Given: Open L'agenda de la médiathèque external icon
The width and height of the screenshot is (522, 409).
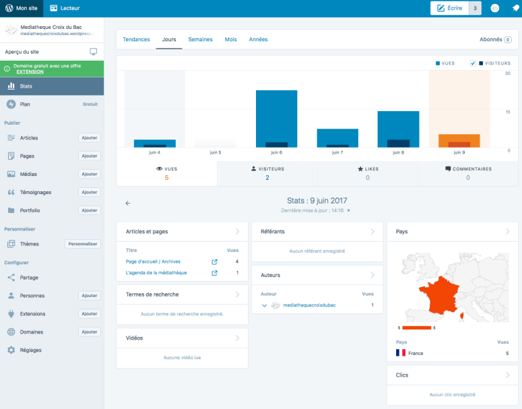Looking at the screenshot, I should pos(215,273).
